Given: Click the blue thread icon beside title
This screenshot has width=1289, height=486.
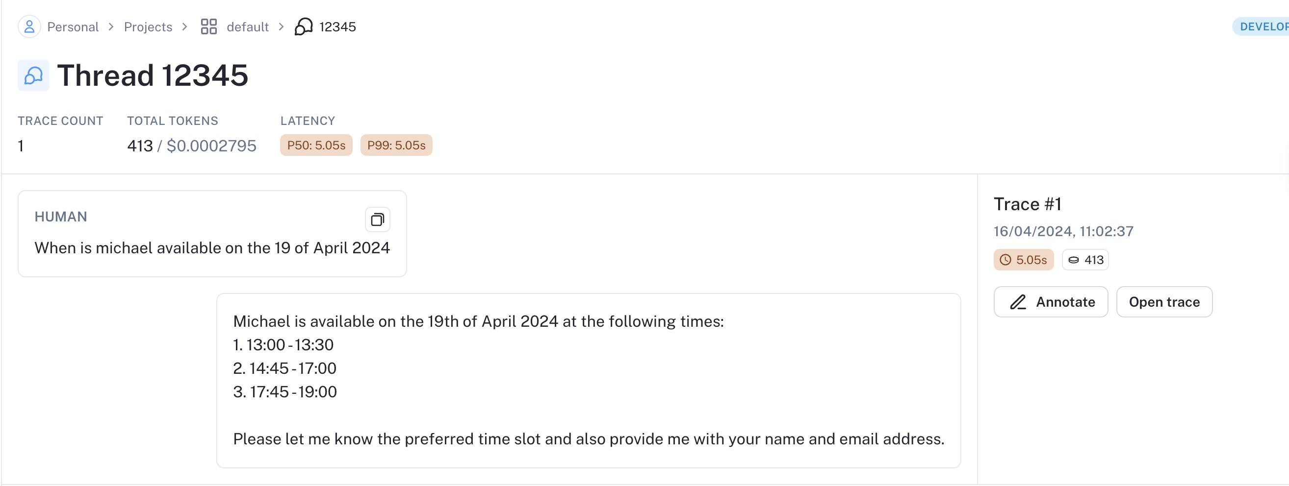Looking at the screenshot, I should pos(33,75).
